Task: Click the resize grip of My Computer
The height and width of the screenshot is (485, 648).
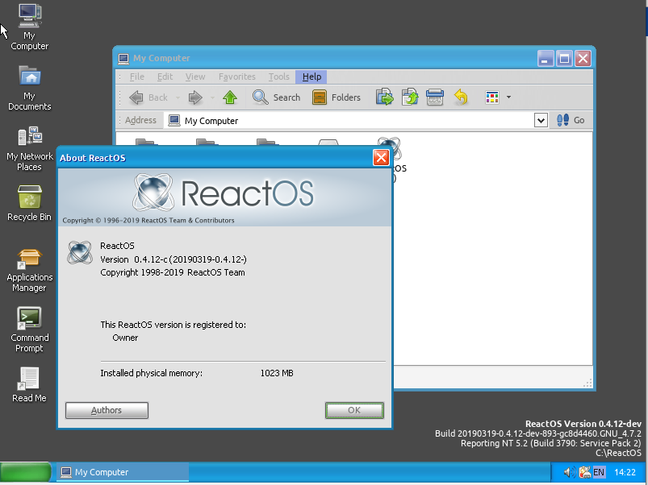Action: click(x=587, y=383)
